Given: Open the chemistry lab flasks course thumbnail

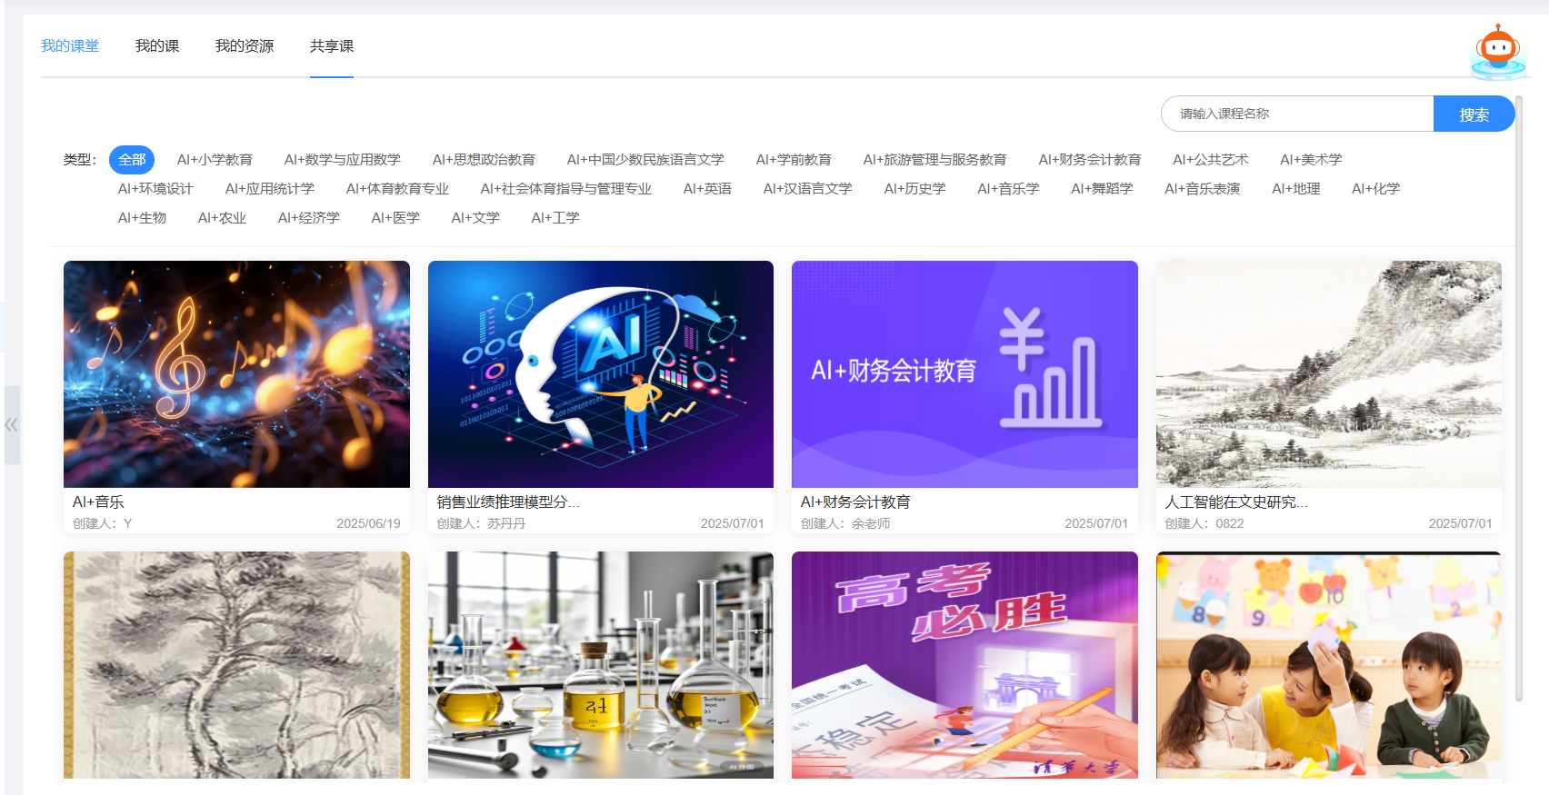Looking at the screenshot, I should coord(600,665).
